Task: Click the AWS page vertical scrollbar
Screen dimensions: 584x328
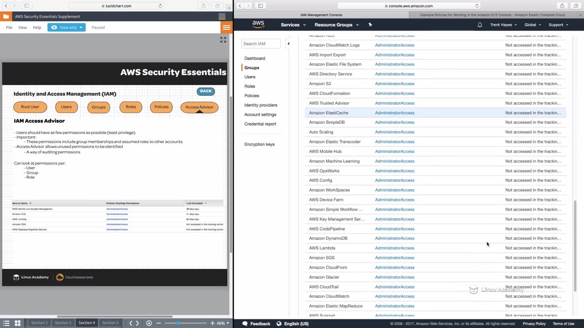Action: 574,246
